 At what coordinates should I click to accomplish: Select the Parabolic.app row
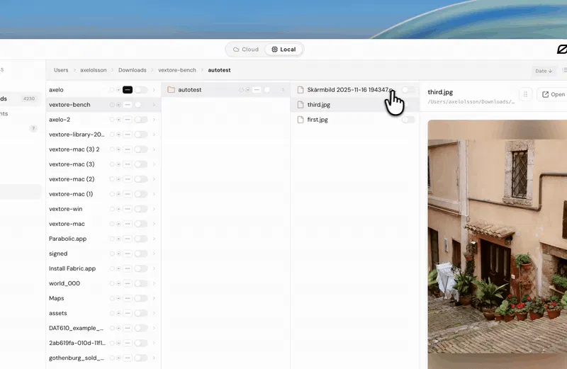[103, 239]
